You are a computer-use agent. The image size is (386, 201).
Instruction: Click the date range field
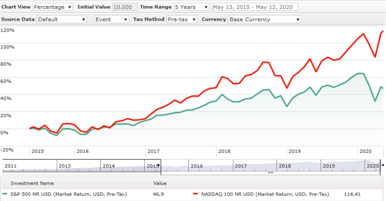(x=254, y=7)
